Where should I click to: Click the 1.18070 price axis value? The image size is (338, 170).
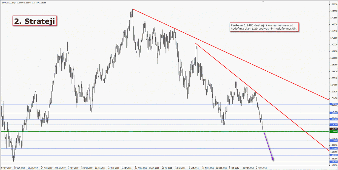coord(334,165)
